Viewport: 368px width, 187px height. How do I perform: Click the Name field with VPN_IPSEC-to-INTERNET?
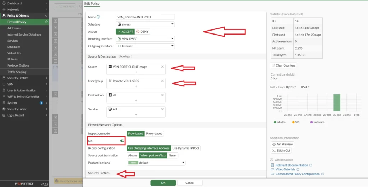[145, 17]
